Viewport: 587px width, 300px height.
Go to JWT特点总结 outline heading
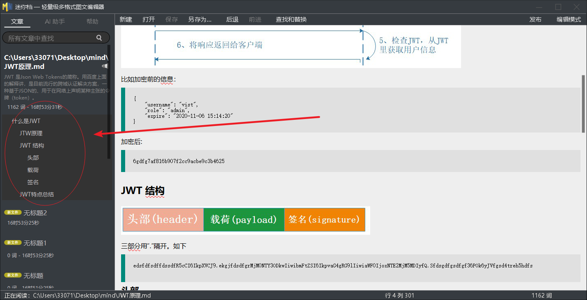tap(37, 194)
